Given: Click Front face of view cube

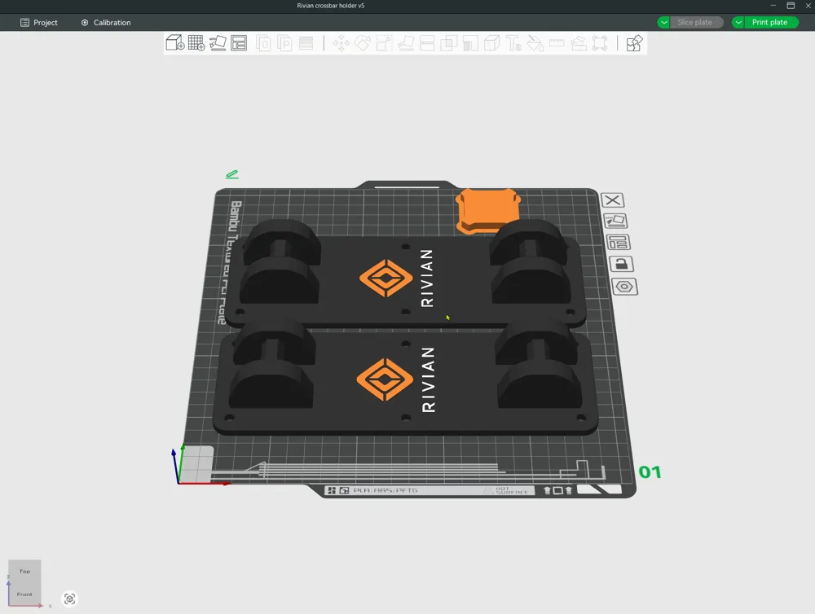Looking at the screenshot, I should pyautogui.click(x=24, y=594).
